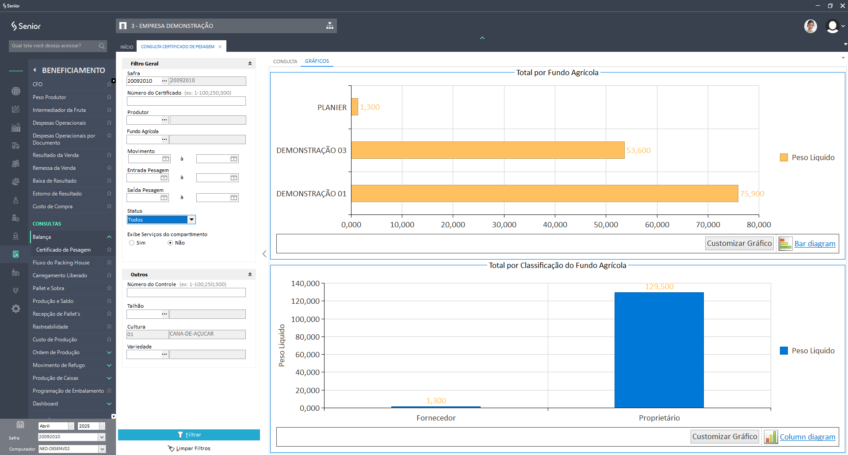Select Não for Exibe Serviços do compartimento
848x455 pixels.
pos(170,243)
